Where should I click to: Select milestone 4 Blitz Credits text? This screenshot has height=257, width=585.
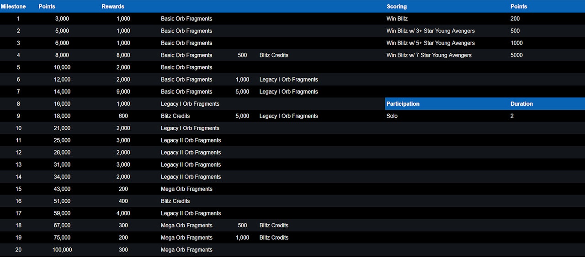(x=274, y=55)
